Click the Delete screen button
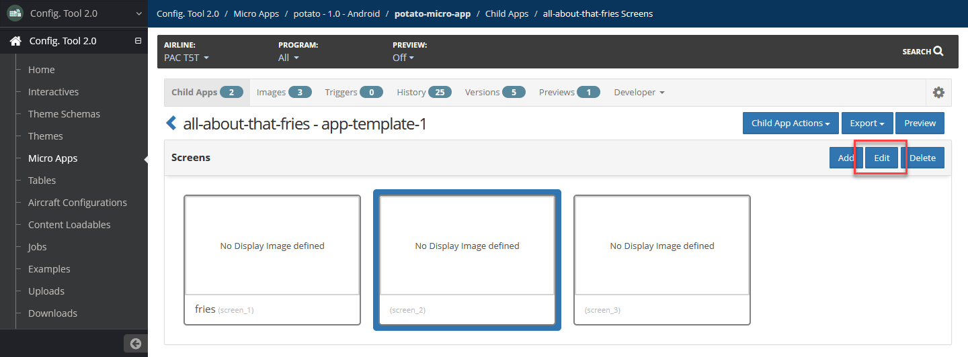Image resolution: width=968 pixels, height=357 pixels. [922, 158]
